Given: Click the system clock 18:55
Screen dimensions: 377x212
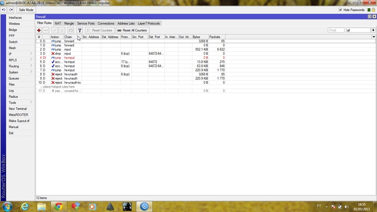Looking at the screenshot, I should 361,204.
